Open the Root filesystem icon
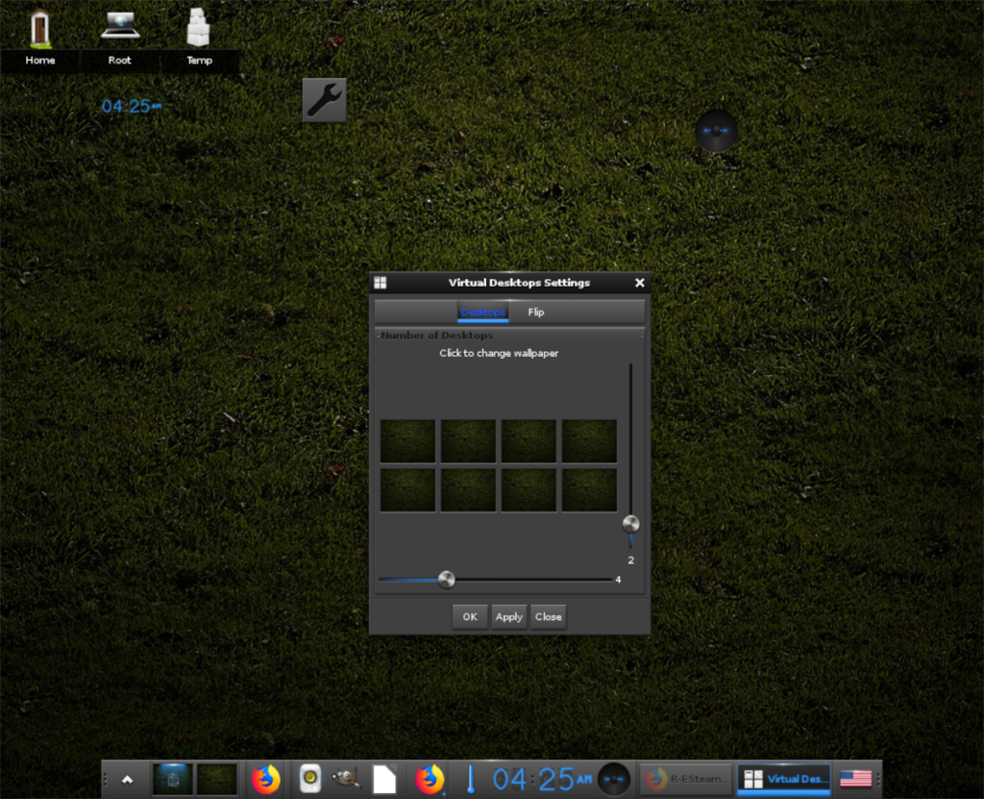 (119, 29)
